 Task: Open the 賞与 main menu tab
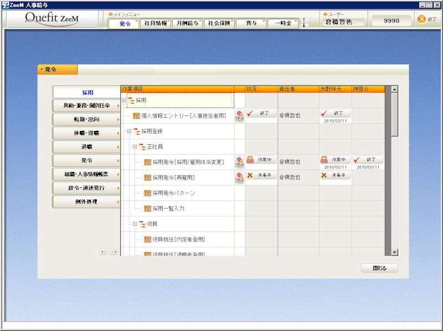(x=251, y=23)
